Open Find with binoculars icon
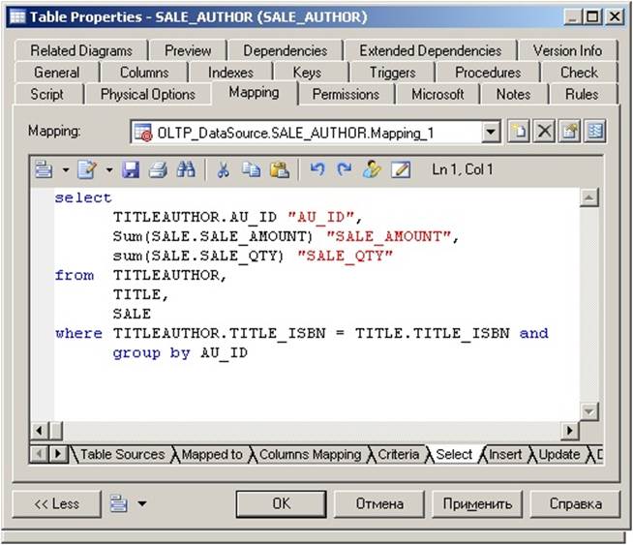The height and width of the screenshot is (545, 633). click(x=186, y=169)
